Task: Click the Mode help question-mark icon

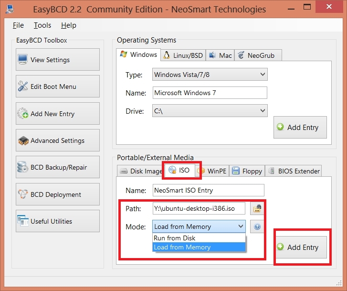Action: pos(257,226)
